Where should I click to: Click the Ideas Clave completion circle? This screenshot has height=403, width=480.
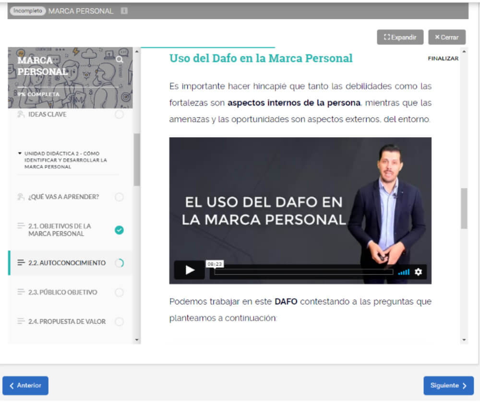[x=119, y=114]
